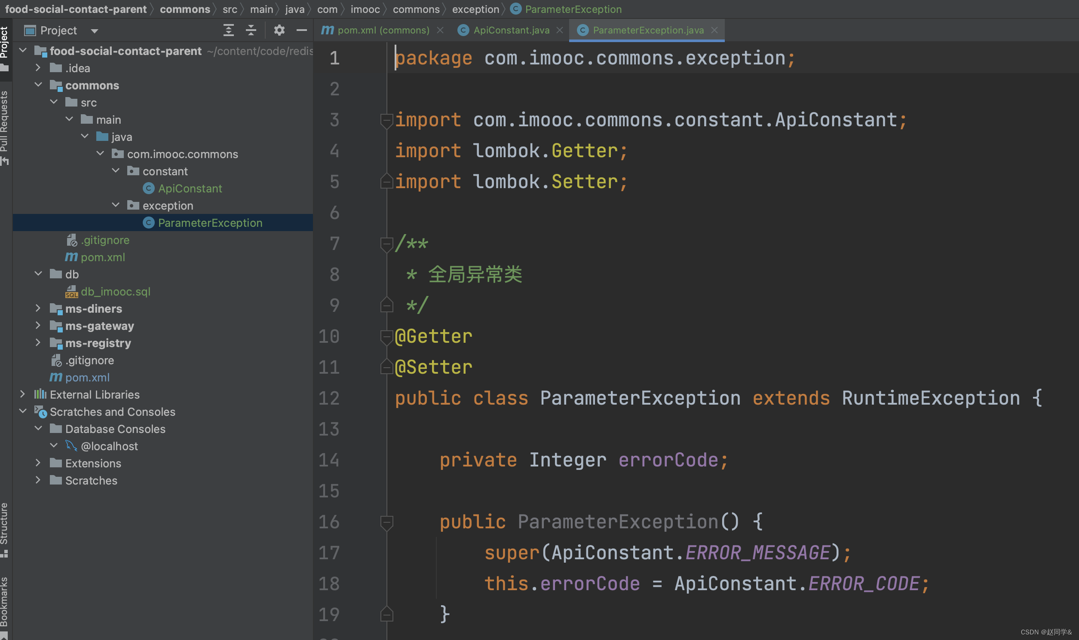Screen dimensions: 1079x640
Task: Close the ApiConstant.java tab
Action: click(x=560, y=30)
